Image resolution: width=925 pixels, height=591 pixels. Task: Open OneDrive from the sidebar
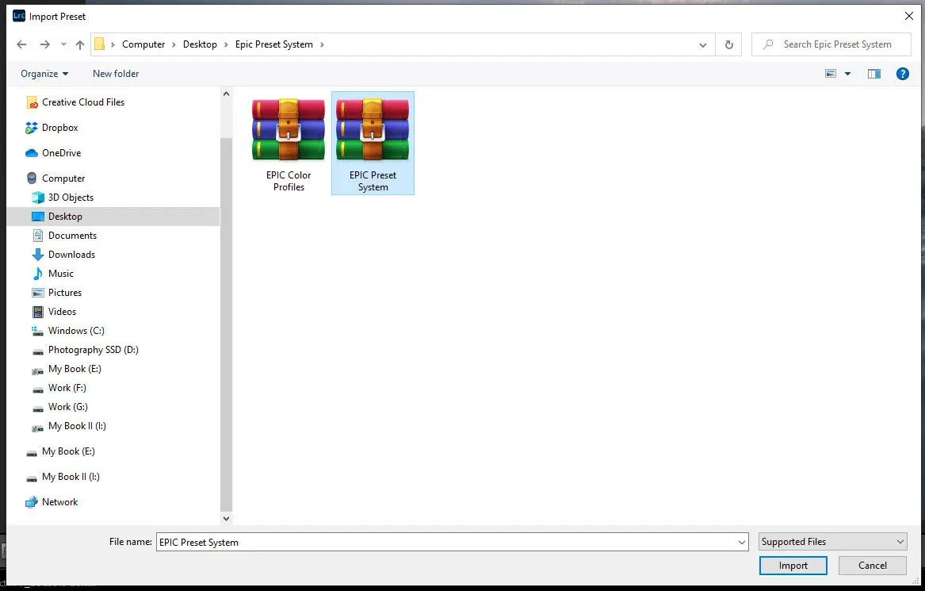coord(63,152)
